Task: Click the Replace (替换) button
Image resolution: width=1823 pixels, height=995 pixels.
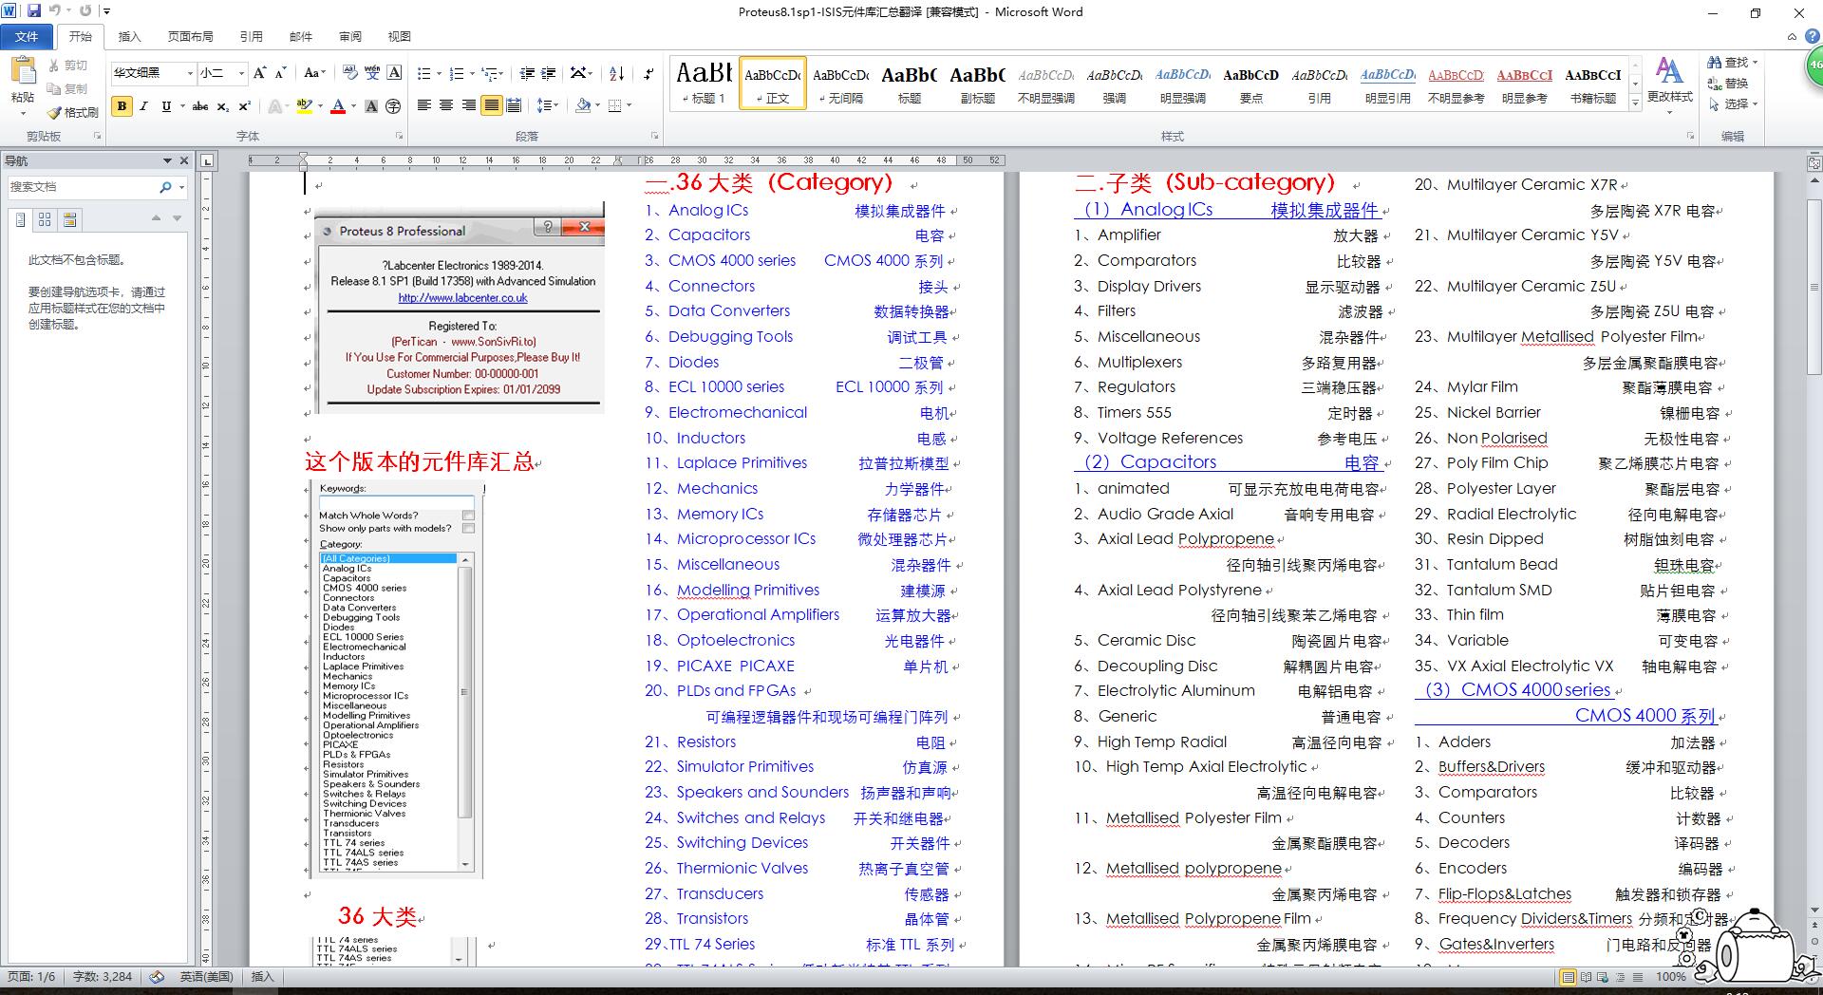Action: [x=1728, y=84]
